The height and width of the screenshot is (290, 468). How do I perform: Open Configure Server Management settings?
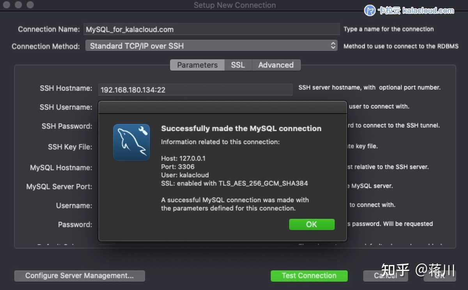pyautogui.click(x=80, y=276)
